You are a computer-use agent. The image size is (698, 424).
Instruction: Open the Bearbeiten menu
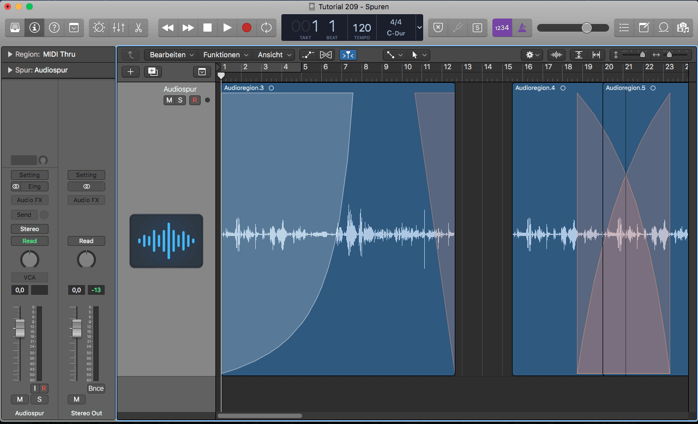[x=171, y=55]
